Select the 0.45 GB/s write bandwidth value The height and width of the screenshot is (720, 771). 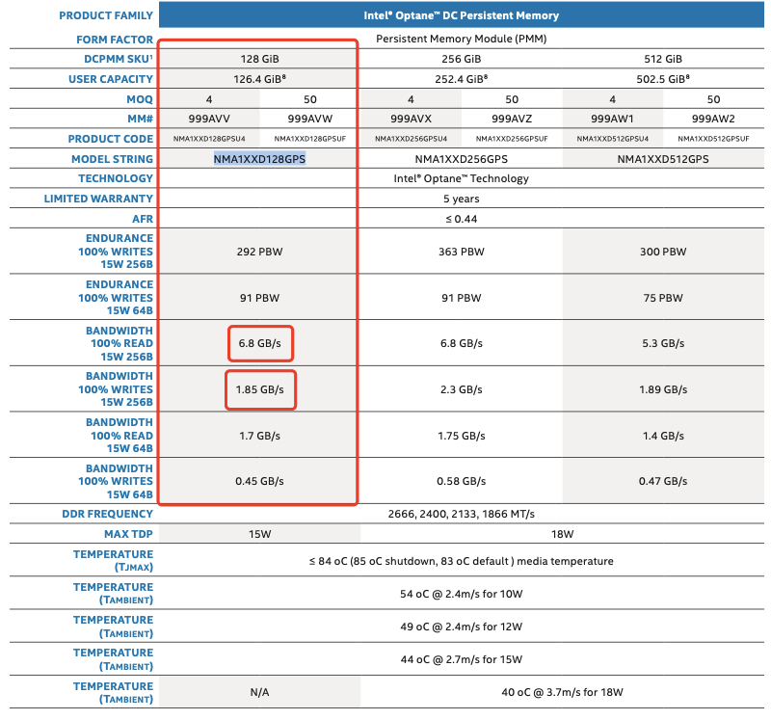coord(259,481)
